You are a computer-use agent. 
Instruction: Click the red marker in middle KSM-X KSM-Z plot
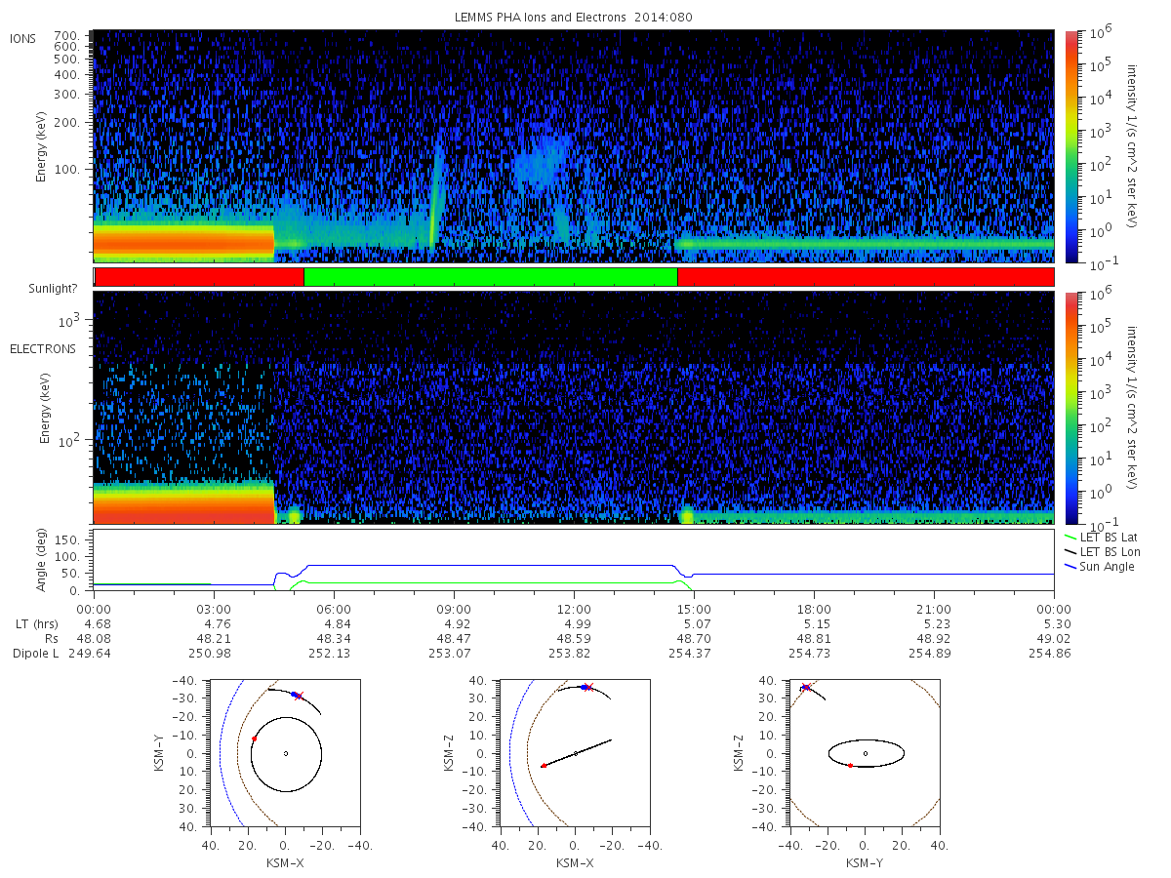coord(544,766)
